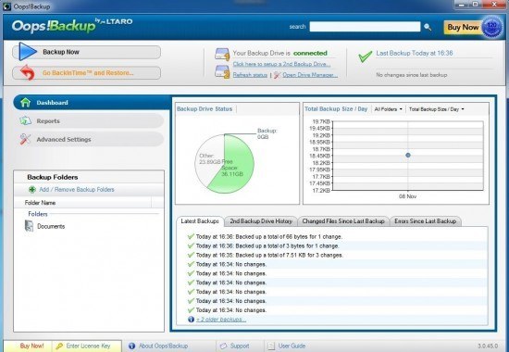Click the Backup Now button
This screenshot has height=352, width=509.
[86, 52]
